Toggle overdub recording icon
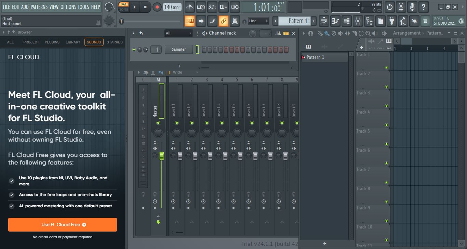This screenshot has height=249, width=467. (223, 7)
